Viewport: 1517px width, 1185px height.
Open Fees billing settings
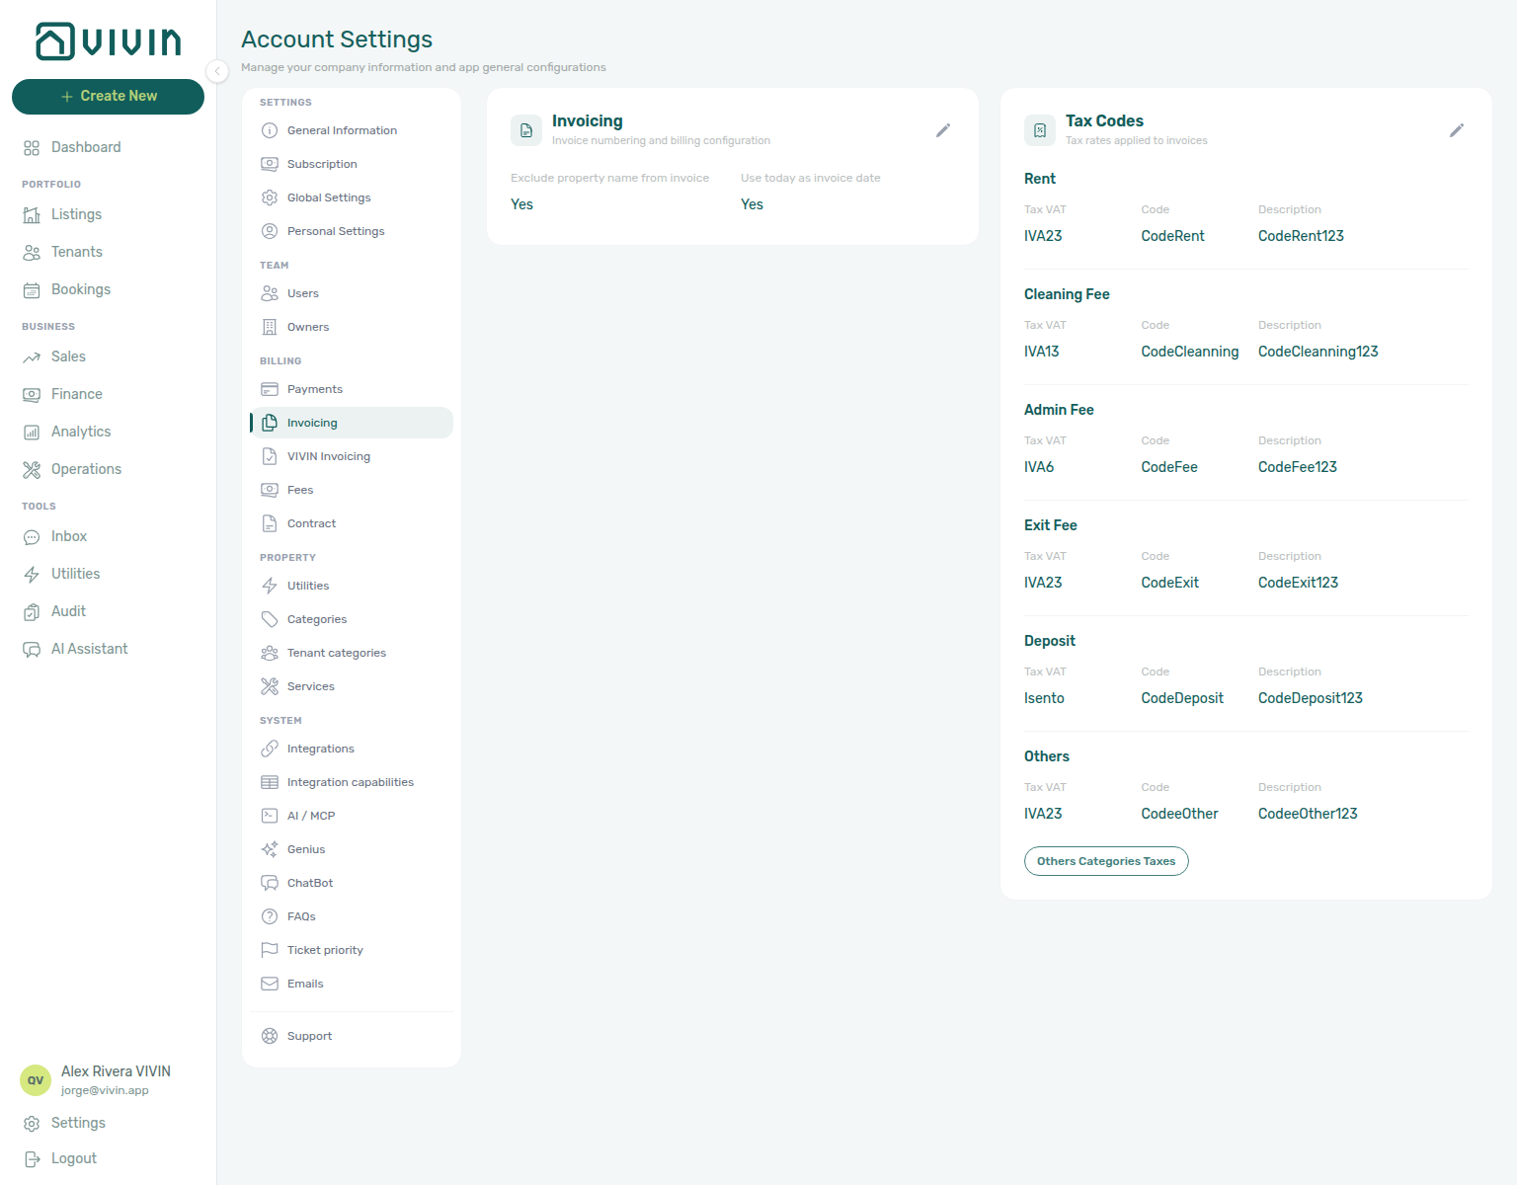click(x=352, y=490)
